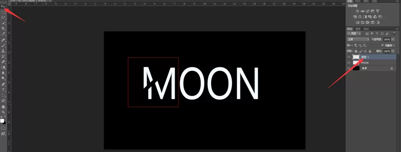Add a Color Lookup adjustment

click(x=380, y=17)
